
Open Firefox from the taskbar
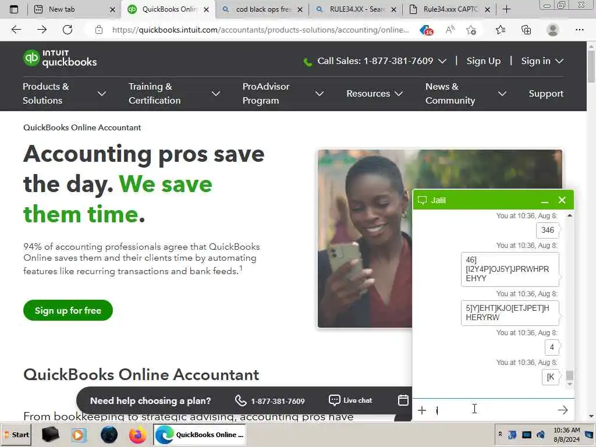137,434
